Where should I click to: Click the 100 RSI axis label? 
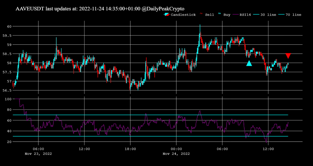(8, 99)
